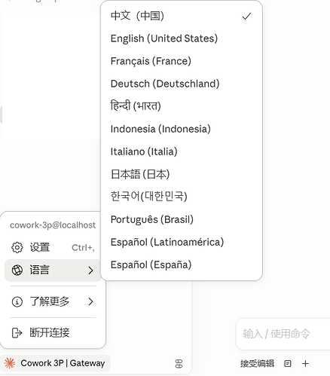This screenshot has width=330, height=376.
Task: Pick हिन्दी (भारत) language entry
Action: [182, 106]
